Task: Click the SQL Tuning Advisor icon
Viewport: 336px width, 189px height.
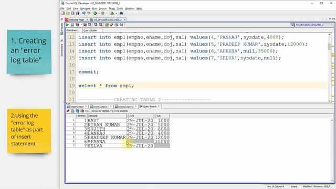Action: pyautogui.click(x=90, y=25)
